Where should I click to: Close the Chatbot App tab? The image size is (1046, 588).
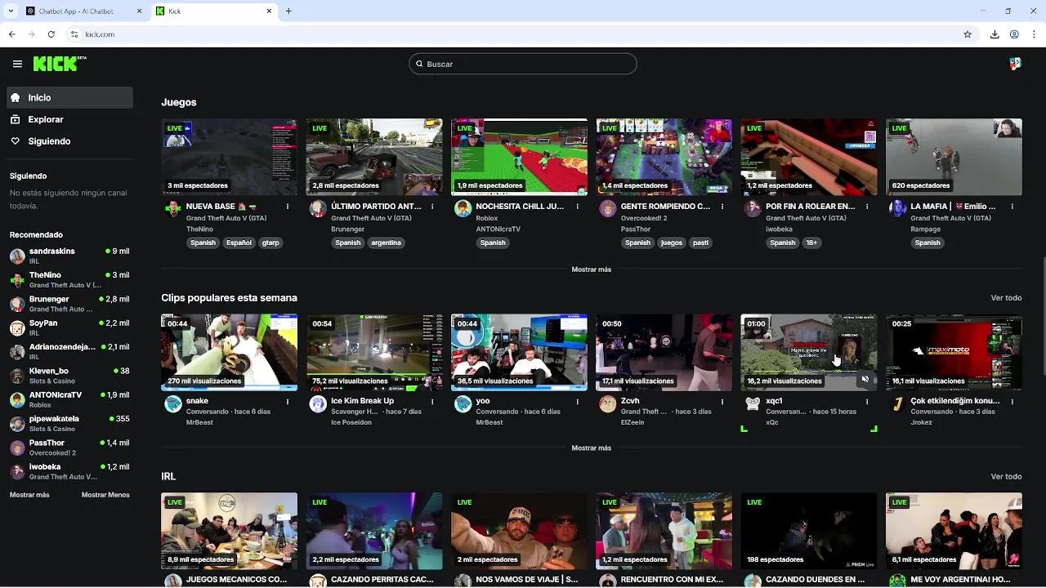coord(139,11)
